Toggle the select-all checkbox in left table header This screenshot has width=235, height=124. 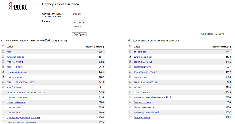coord(3,47)
